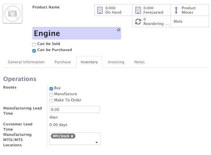Click the Make To Order label
This screenshot has height=155, width=211.
pos(68,100)
